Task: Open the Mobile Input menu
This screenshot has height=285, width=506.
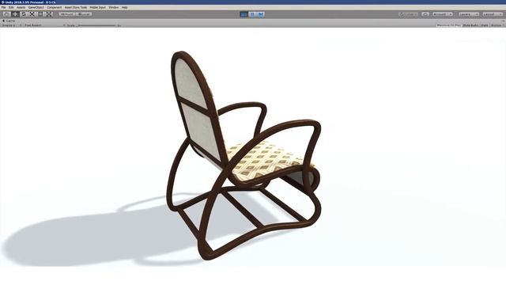Action: pyautogui.click(x=98, y=7)
